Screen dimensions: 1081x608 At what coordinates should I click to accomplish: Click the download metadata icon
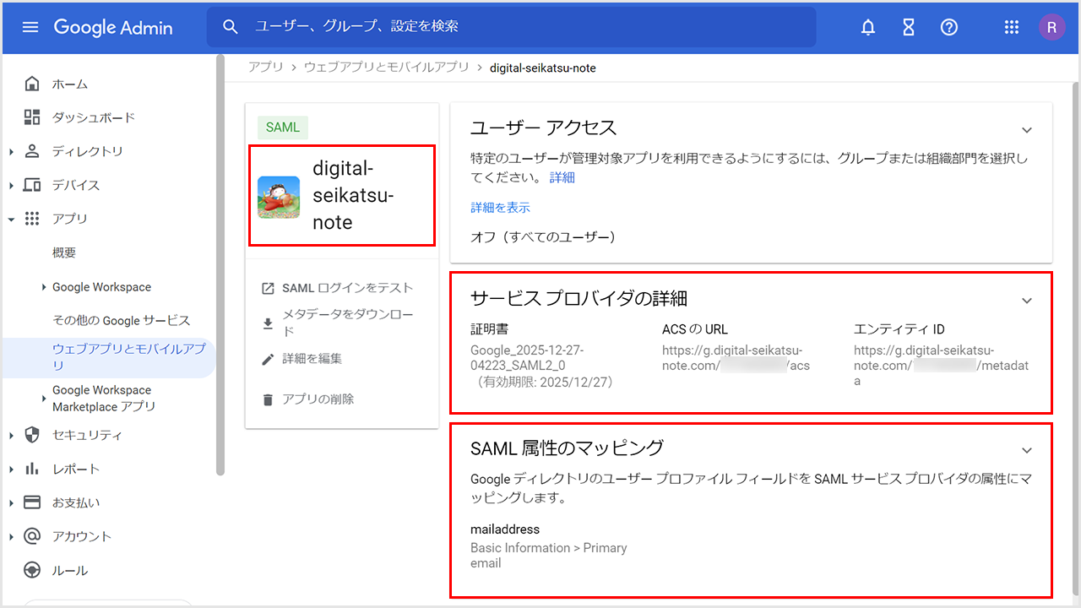coord(268,323)
